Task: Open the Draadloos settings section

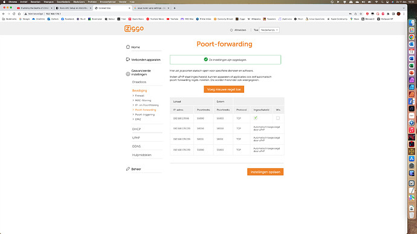Action: pos(139,82)
